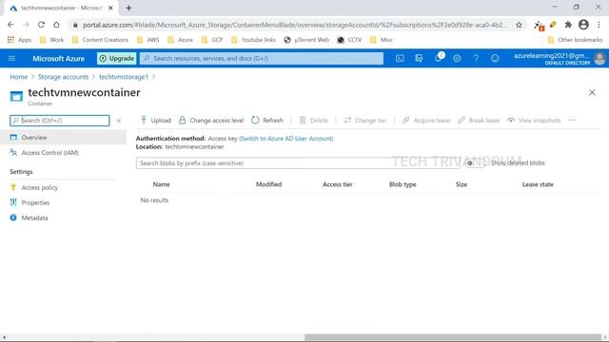Click Acquire lease in toolbar
609x342 pixels.
click(x=426, y=121)
